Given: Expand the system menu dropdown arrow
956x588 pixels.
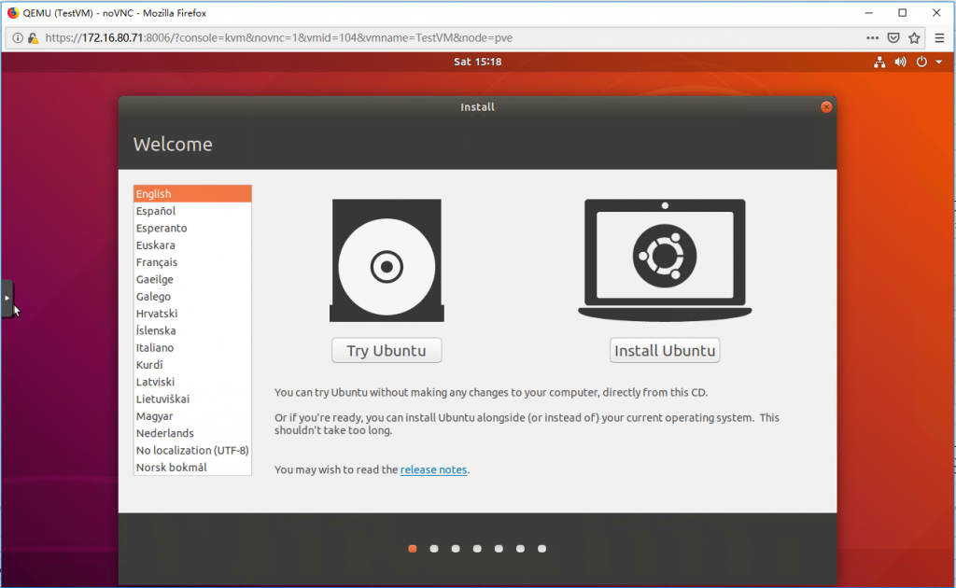Looking at the screenshot, I should [x=939, y=62].
